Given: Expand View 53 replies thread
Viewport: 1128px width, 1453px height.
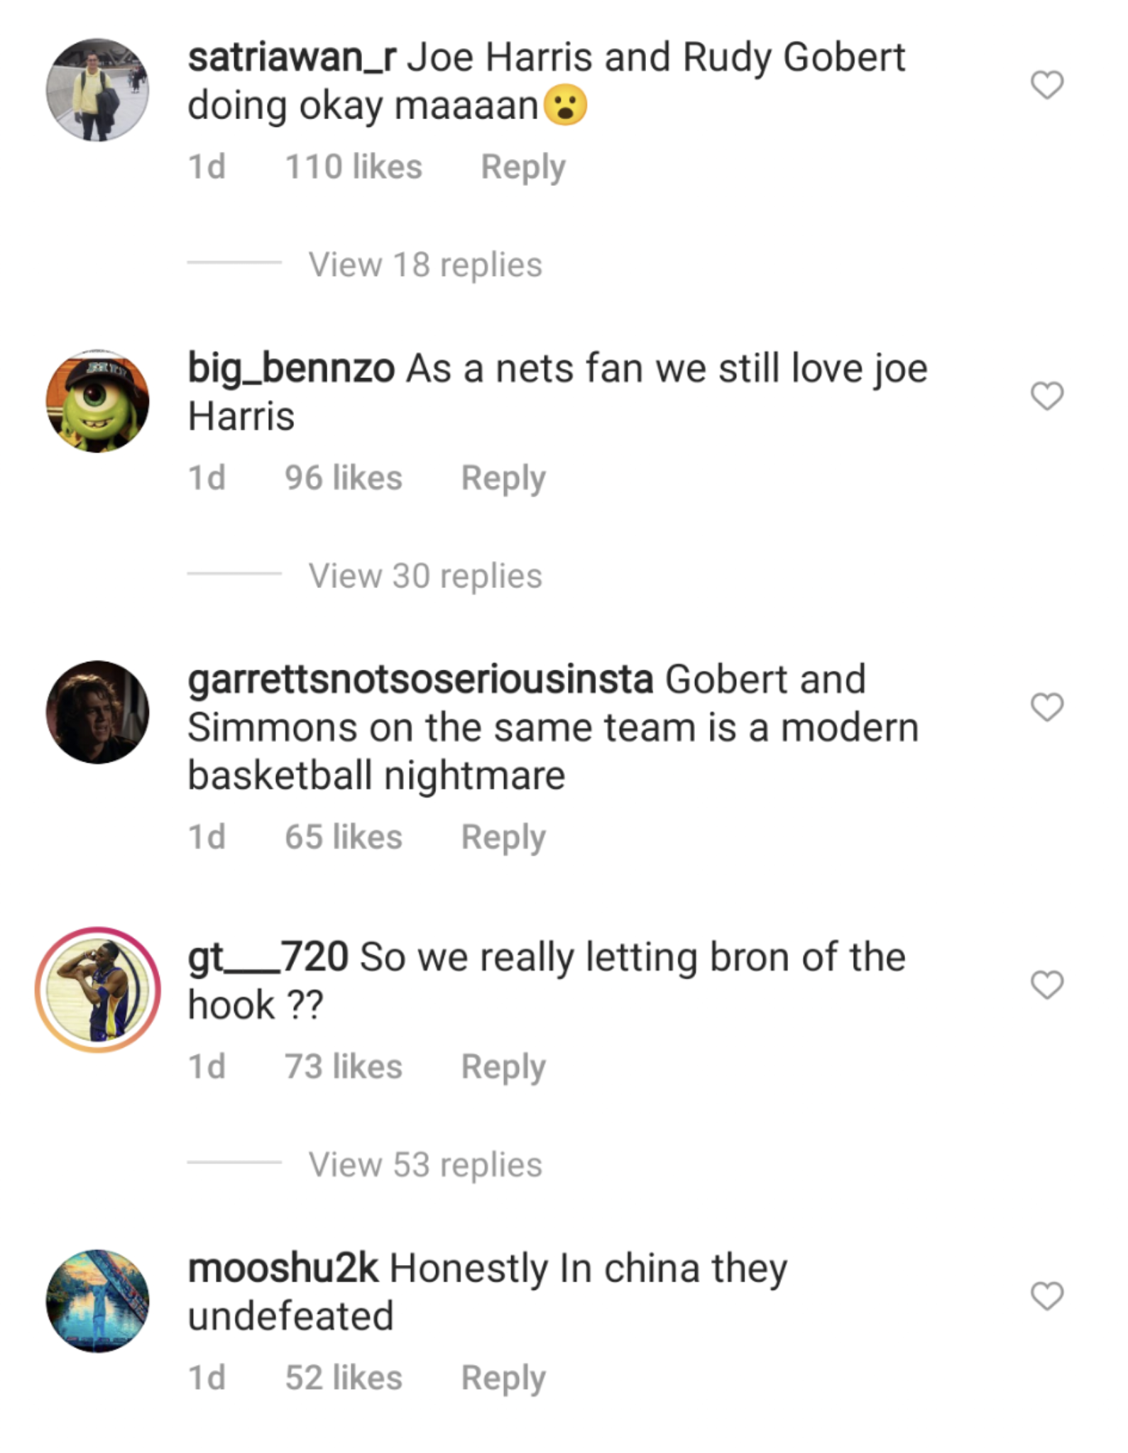Looking at the screenshot, I should pyautogui.click(x=425, y=1164).
